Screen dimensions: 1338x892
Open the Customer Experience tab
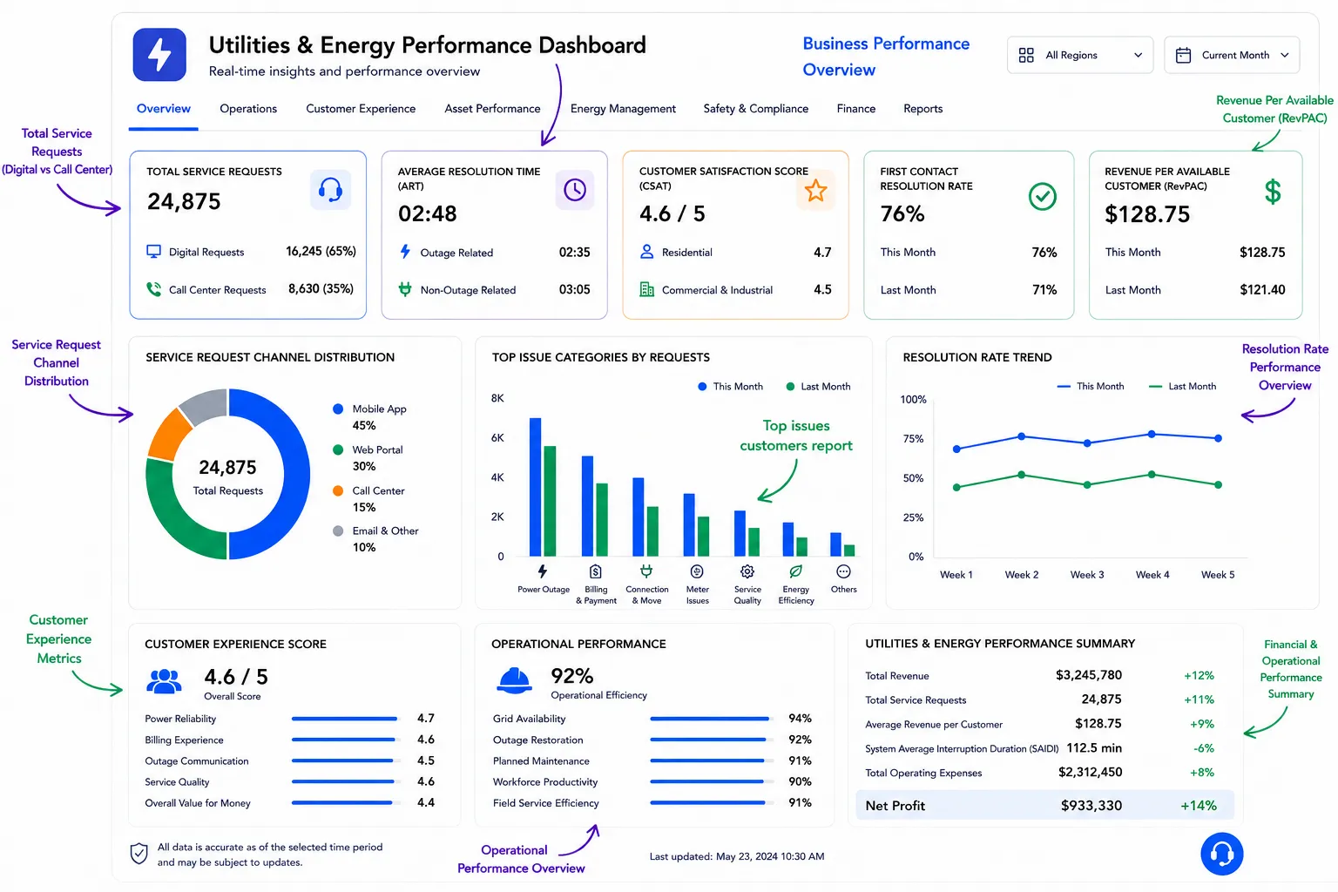pos(361,109)
